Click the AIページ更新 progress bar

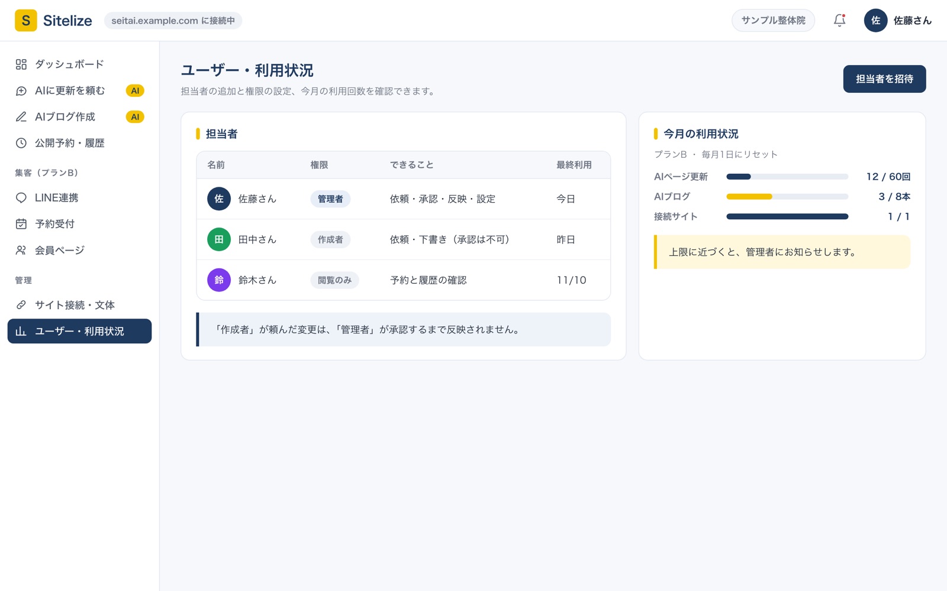[787, 177]
